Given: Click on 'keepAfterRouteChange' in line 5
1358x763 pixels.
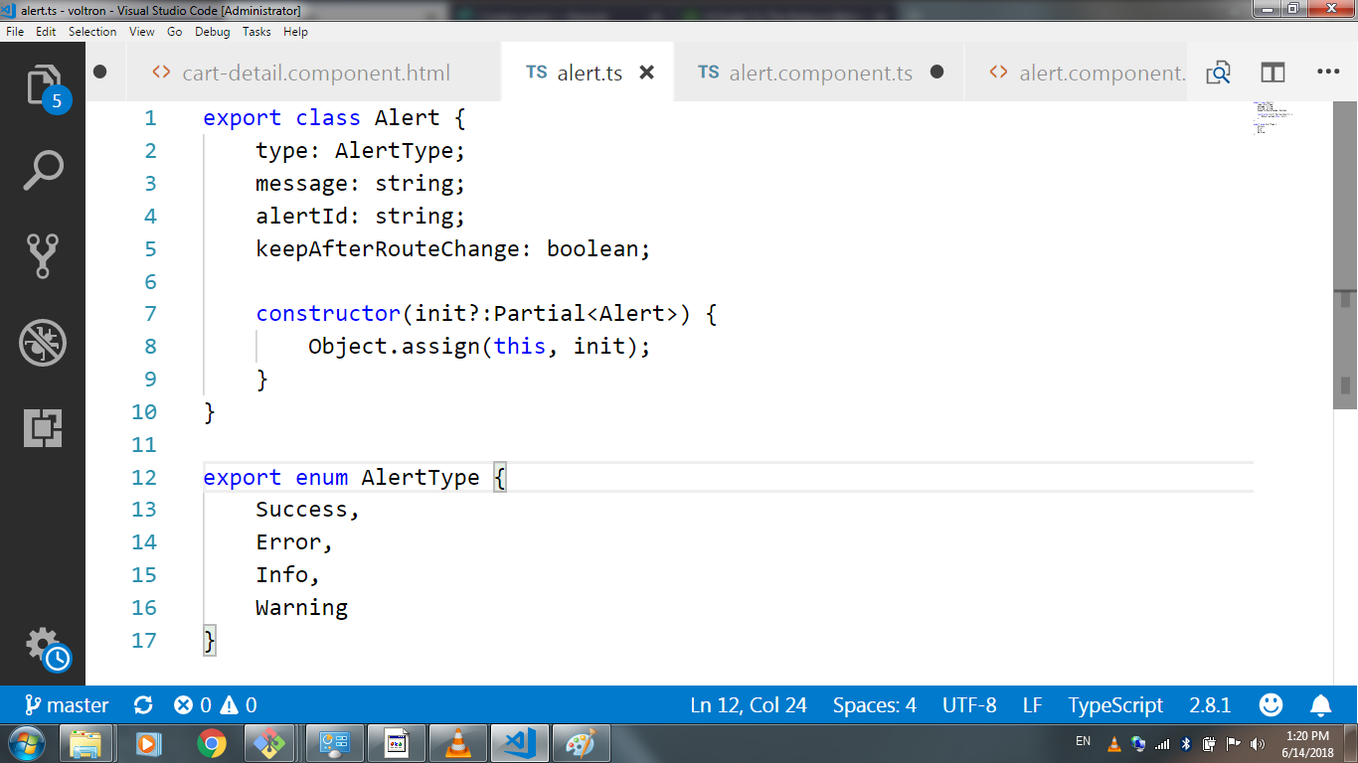Looking at the screenshot, I should (388, 248).
